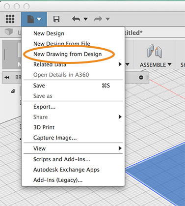Screen dimensions: 185x206
Task: Click Open Details in A360
Action: click(x=73, y=75)
